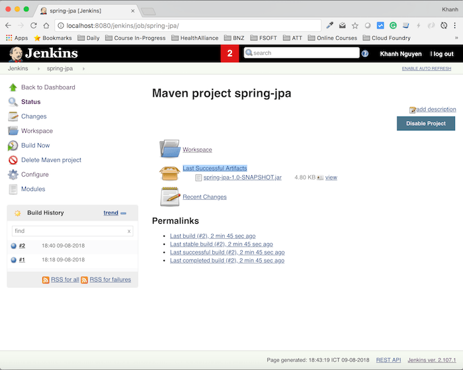
Task: Click the browser reload button
Action: coord(34,25)
